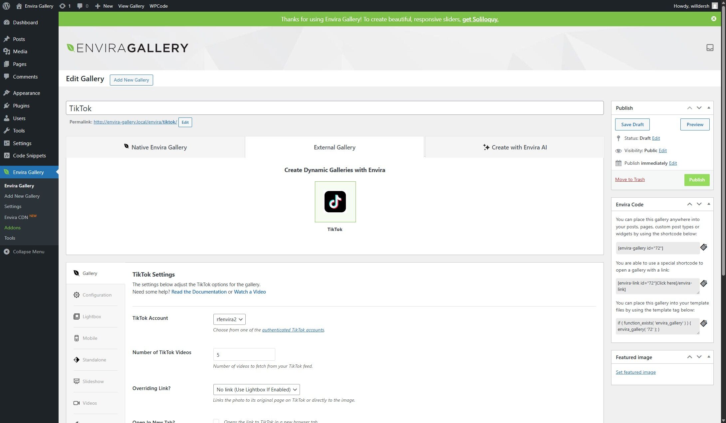Click Save Draft button
The image size is (726, 423).
632,124
